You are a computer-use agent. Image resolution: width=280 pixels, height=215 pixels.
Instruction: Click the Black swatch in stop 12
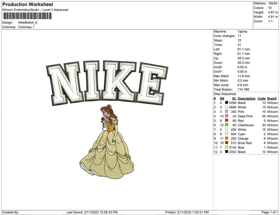pos(227,152)
